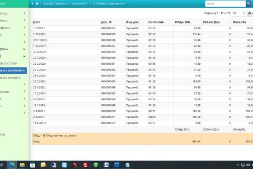Select the по клиенти sidebar item
253x169 pixels.
11,78
